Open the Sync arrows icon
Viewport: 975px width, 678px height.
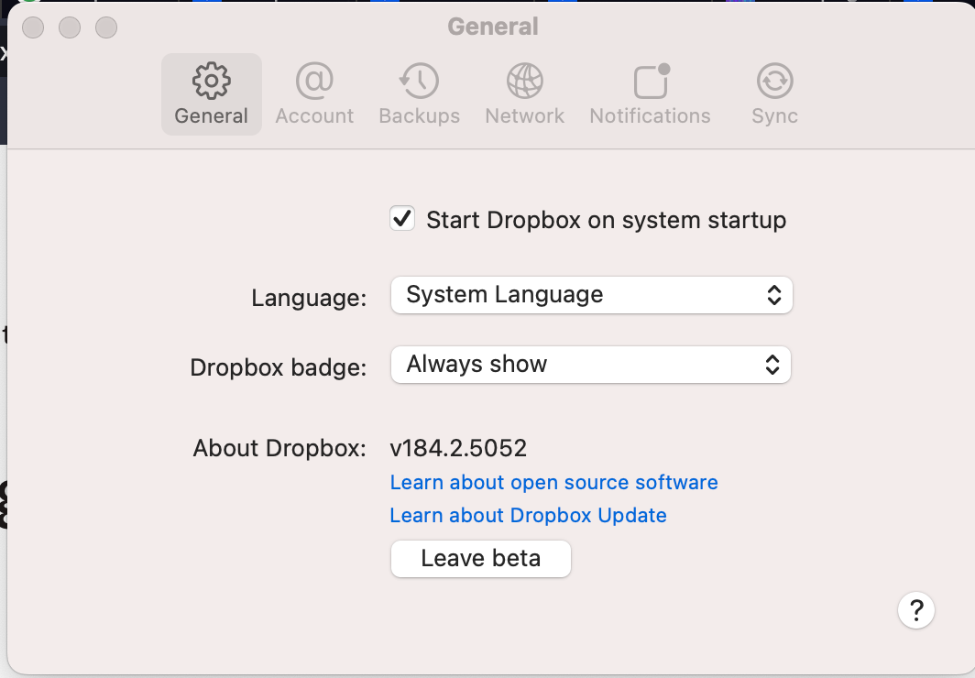click(775, 81)
